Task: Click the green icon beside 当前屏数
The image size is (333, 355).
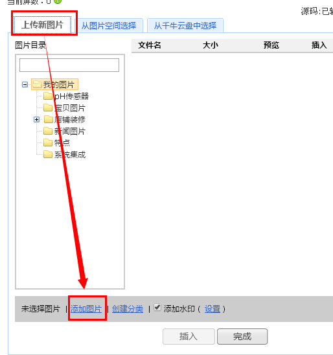Action: point(58,1)
